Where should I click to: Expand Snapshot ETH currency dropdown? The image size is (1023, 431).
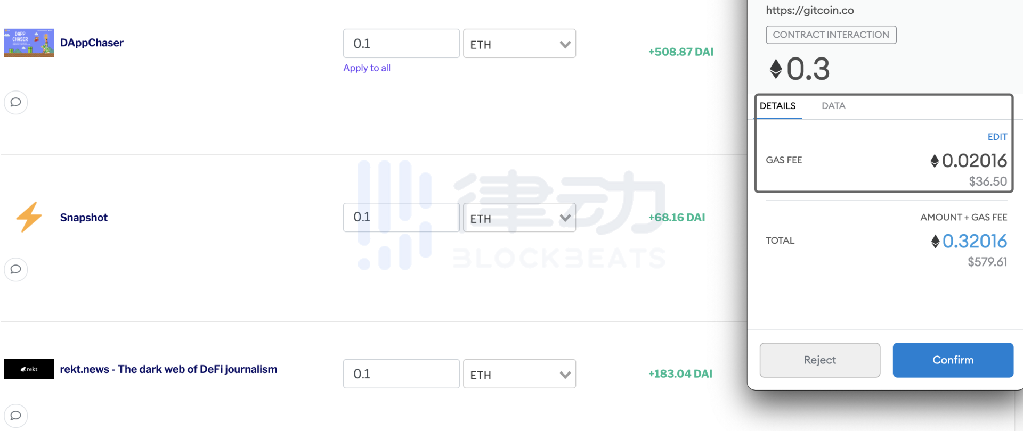click(519, 218)
